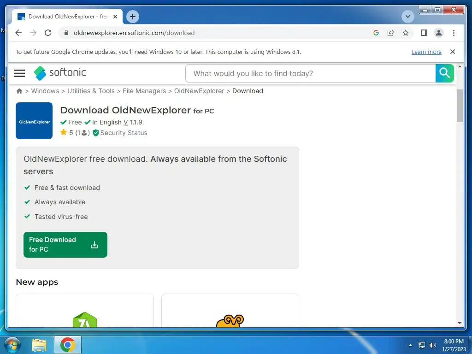
Task: Open the Softonic hamburger menu
Action: (19, 73)
